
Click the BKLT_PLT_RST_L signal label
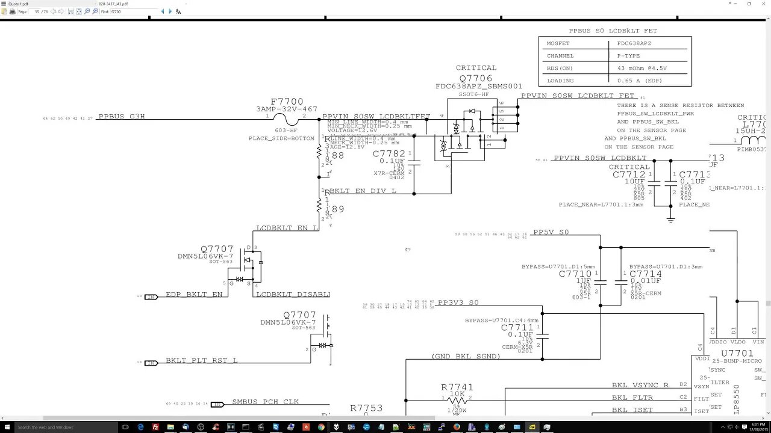pos(202,361)
